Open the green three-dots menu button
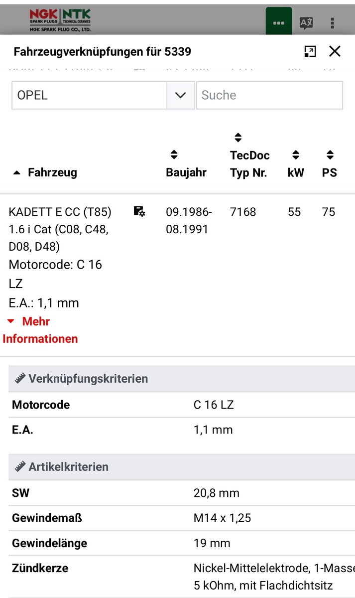Viewport: 355px width, 598px height. [279, 22]
